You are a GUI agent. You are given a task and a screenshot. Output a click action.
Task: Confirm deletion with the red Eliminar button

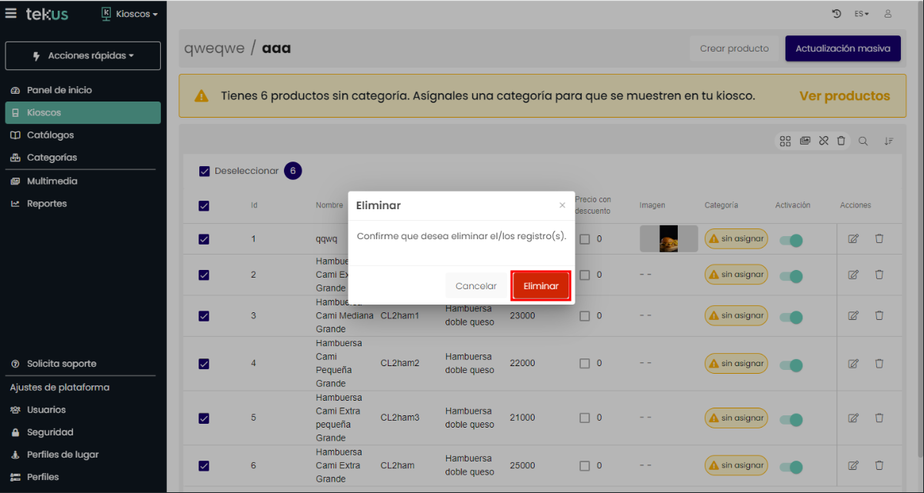coord(541,285)
